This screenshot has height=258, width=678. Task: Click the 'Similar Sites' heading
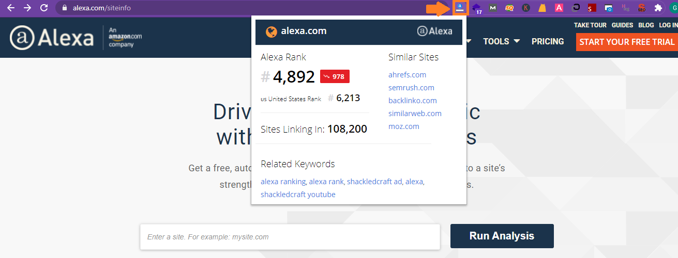pyautogui.click(x=413, y=57)
